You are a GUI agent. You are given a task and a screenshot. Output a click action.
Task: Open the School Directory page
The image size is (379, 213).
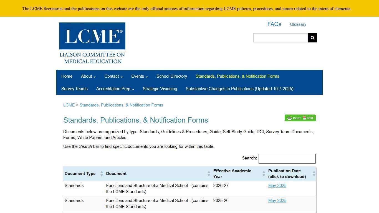tap(171, 76)
